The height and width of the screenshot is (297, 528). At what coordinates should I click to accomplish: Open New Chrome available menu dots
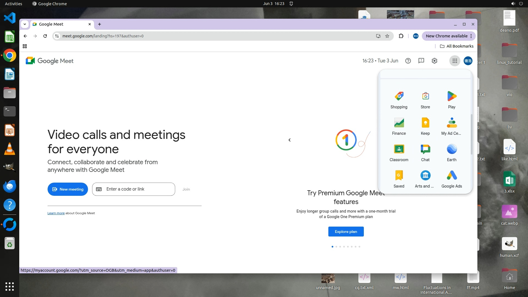pyautogui.click(x=471, y=36)
